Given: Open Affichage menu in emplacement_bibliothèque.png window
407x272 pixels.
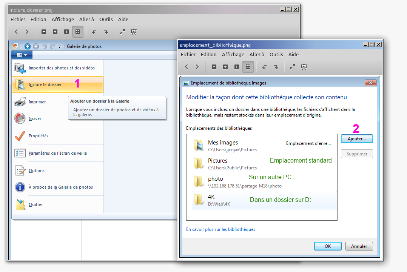Looking at the screenshot, I should (233, 54).
